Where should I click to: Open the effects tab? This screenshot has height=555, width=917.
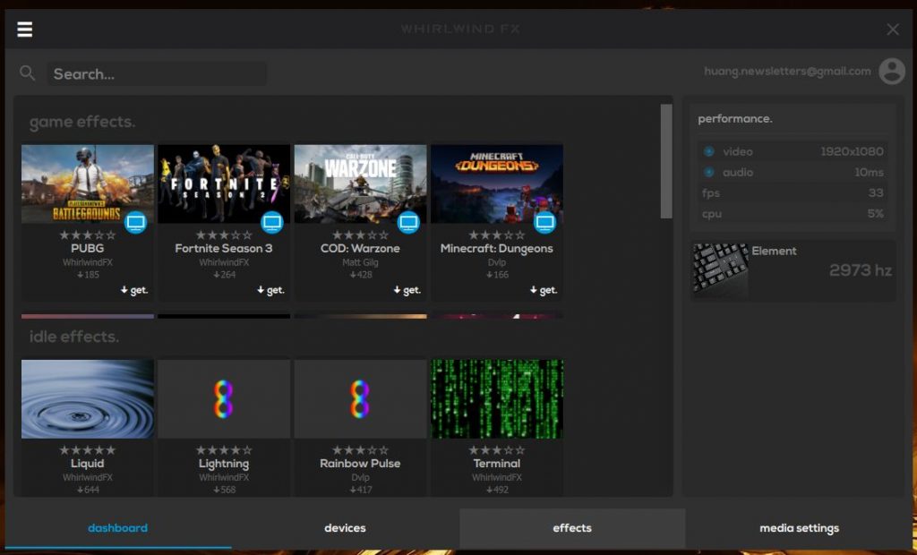[571, 528]
